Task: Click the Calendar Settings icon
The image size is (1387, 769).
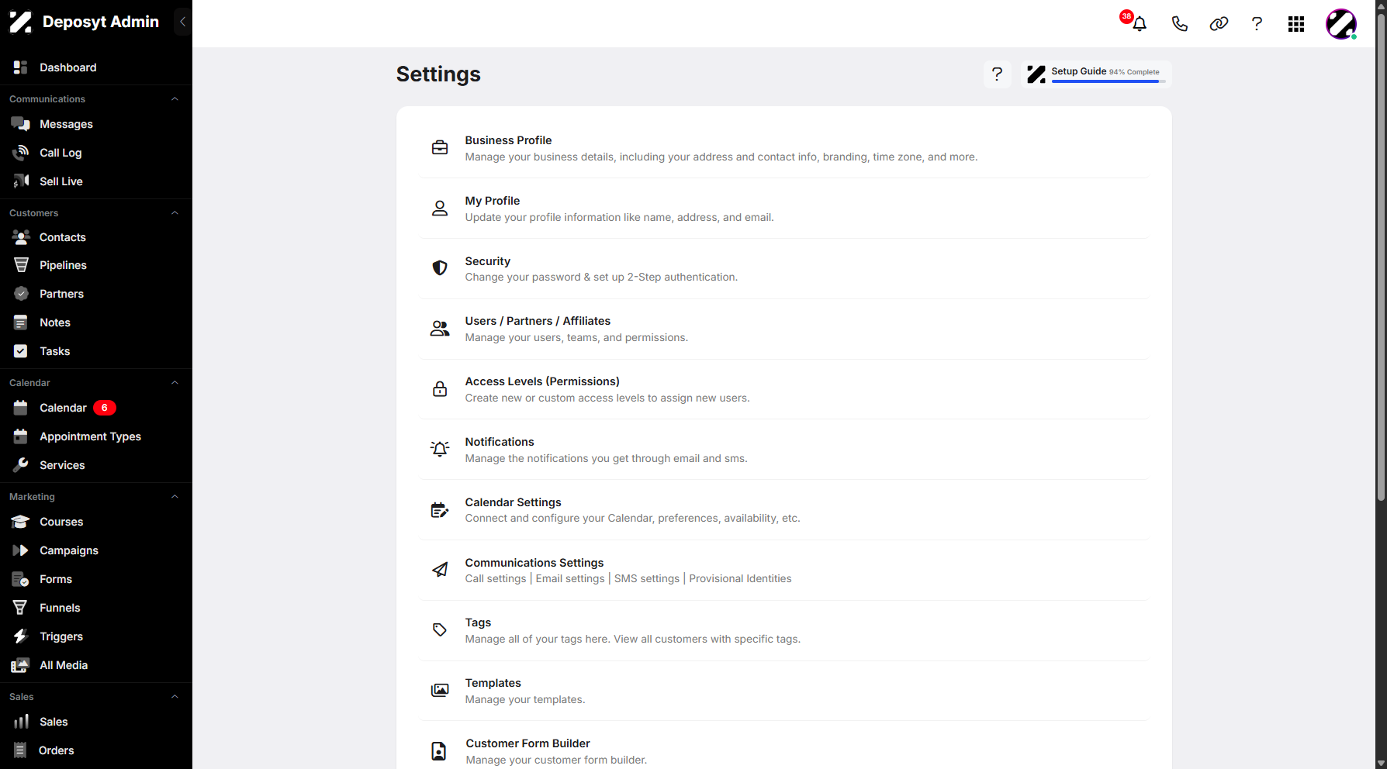Action: [440, 509]
